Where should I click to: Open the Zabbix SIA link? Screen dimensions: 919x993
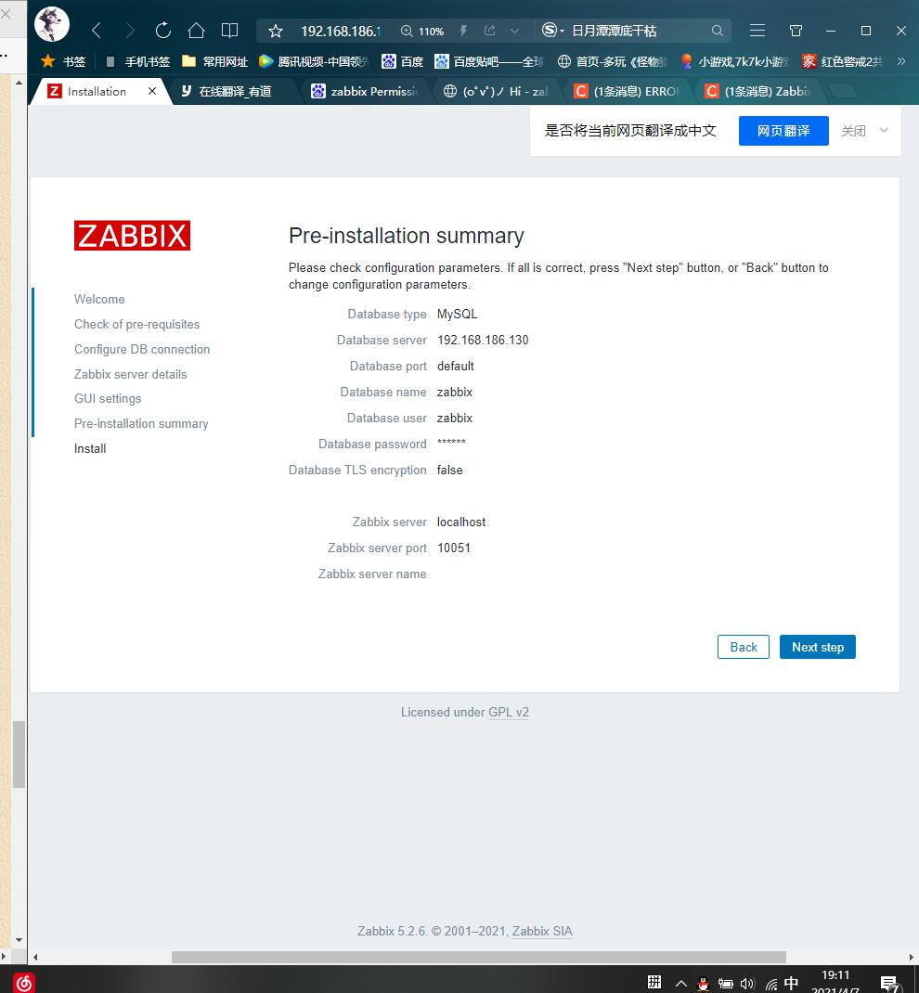(542, 931)
